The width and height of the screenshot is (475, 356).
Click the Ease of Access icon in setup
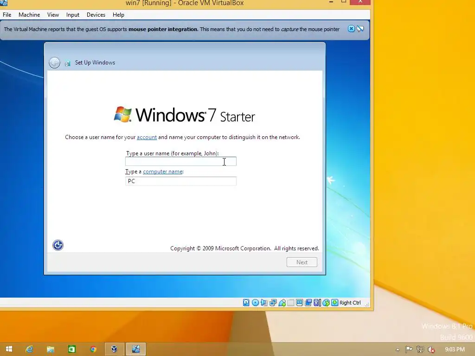pos(58,245)
